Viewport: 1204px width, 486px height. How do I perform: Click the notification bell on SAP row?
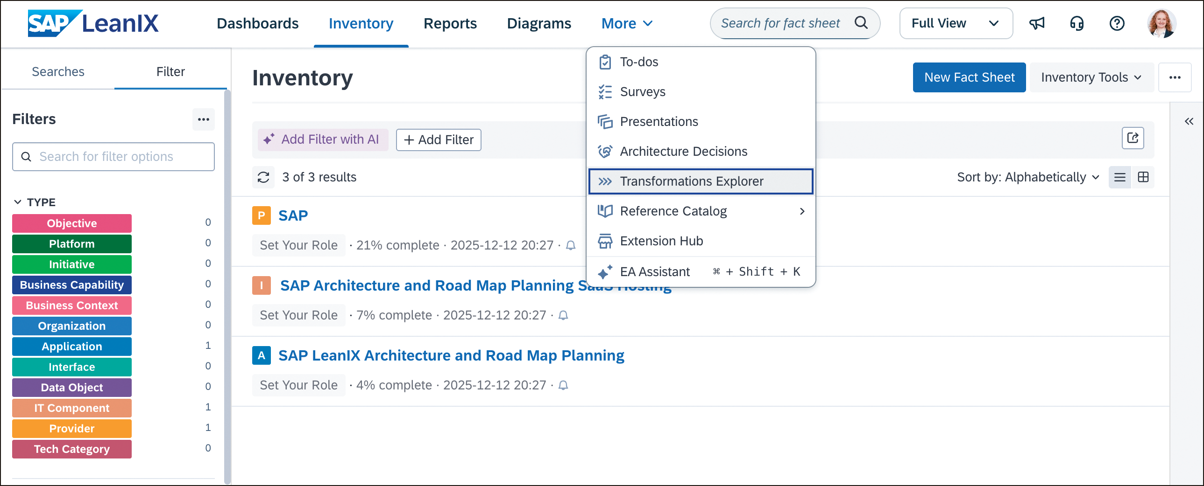(571, 246)
